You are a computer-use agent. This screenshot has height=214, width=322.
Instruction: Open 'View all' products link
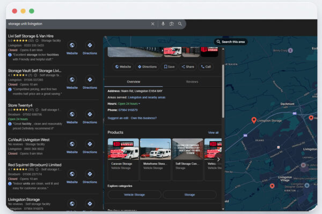pos(213,132)
